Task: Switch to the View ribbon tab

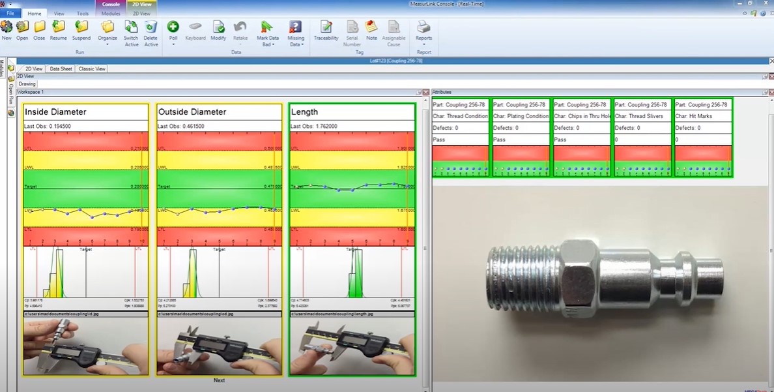Action: pos(59,13)
